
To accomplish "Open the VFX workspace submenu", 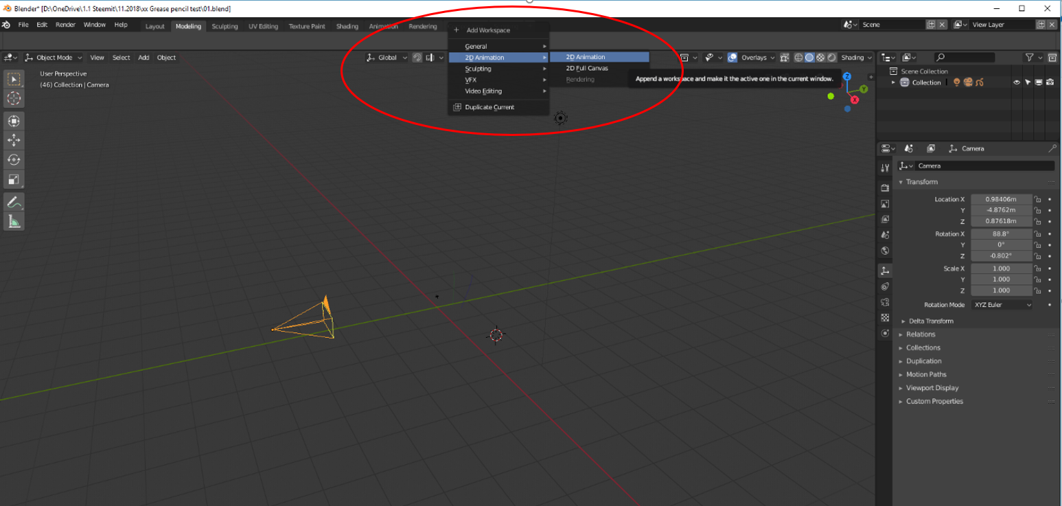I will 499,80.
